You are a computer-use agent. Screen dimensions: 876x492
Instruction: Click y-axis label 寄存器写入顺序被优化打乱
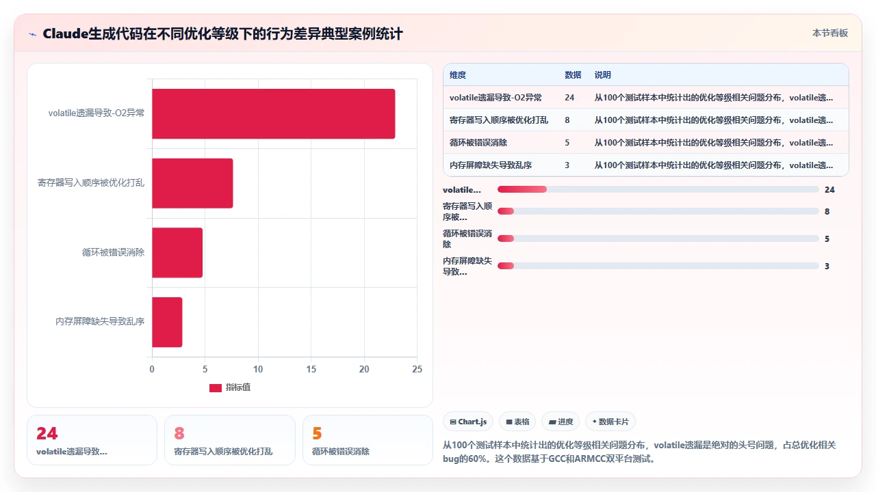point(91,183)
